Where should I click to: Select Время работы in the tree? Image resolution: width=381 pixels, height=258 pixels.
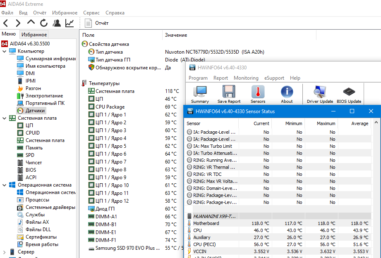(x=38, y=244)
